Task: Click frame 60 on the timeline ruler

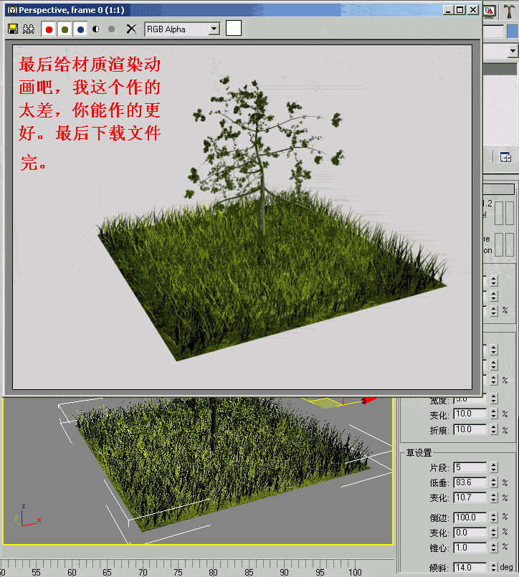Action: tap(72, 572)
